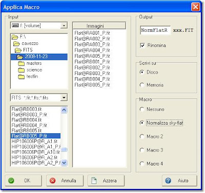205x193 pixels.
Task: Select the testlin folder name
Action: [32, 77]
